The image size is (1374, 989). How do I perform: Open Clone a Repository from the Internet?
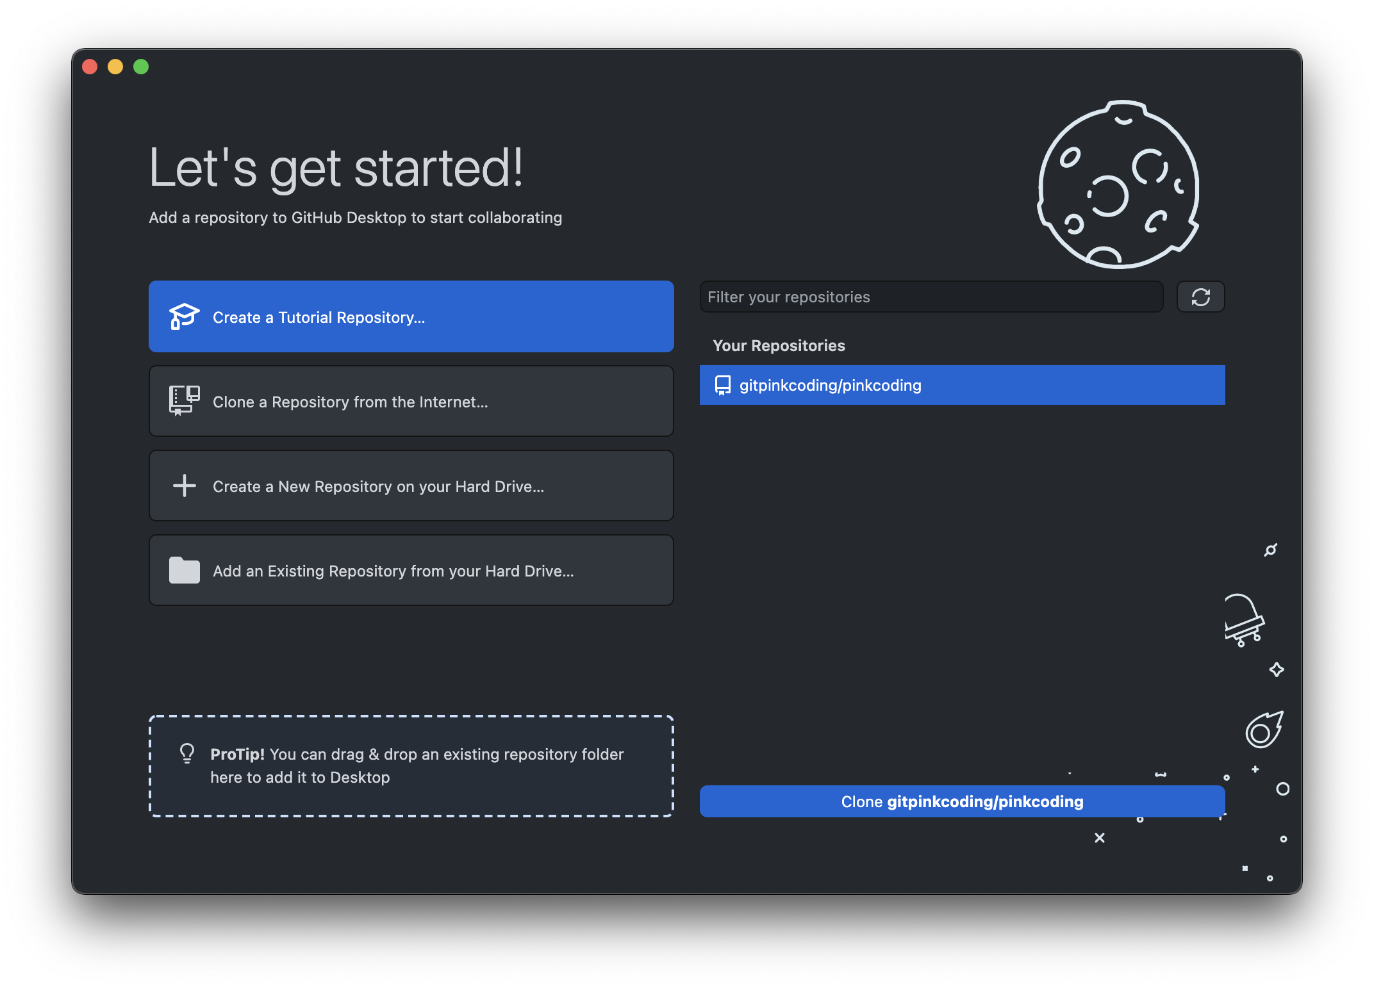coord(411,401)
